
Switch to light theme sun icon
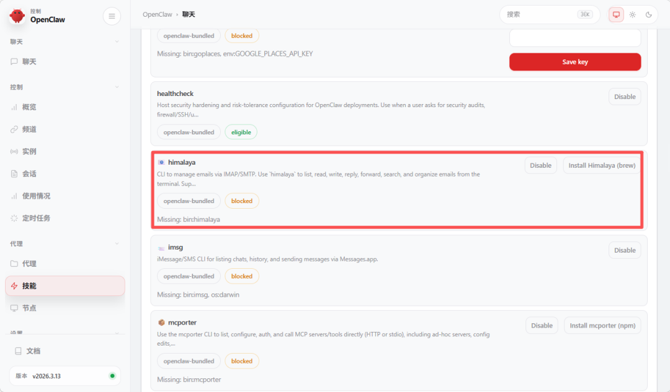[x=632, y=14]
